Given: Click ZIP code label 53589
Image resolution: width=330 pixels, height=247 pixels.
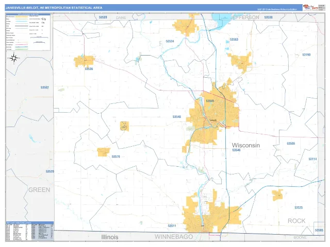Looking at the screenshot, I should 103,17.
